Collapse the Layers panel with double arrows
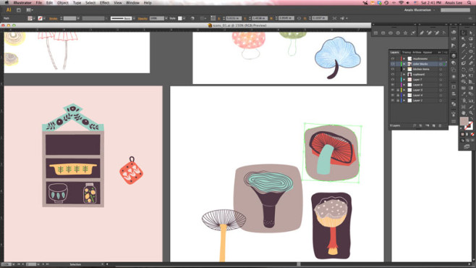The height and width of the screenshot is (268, 476). coord(439,52)
